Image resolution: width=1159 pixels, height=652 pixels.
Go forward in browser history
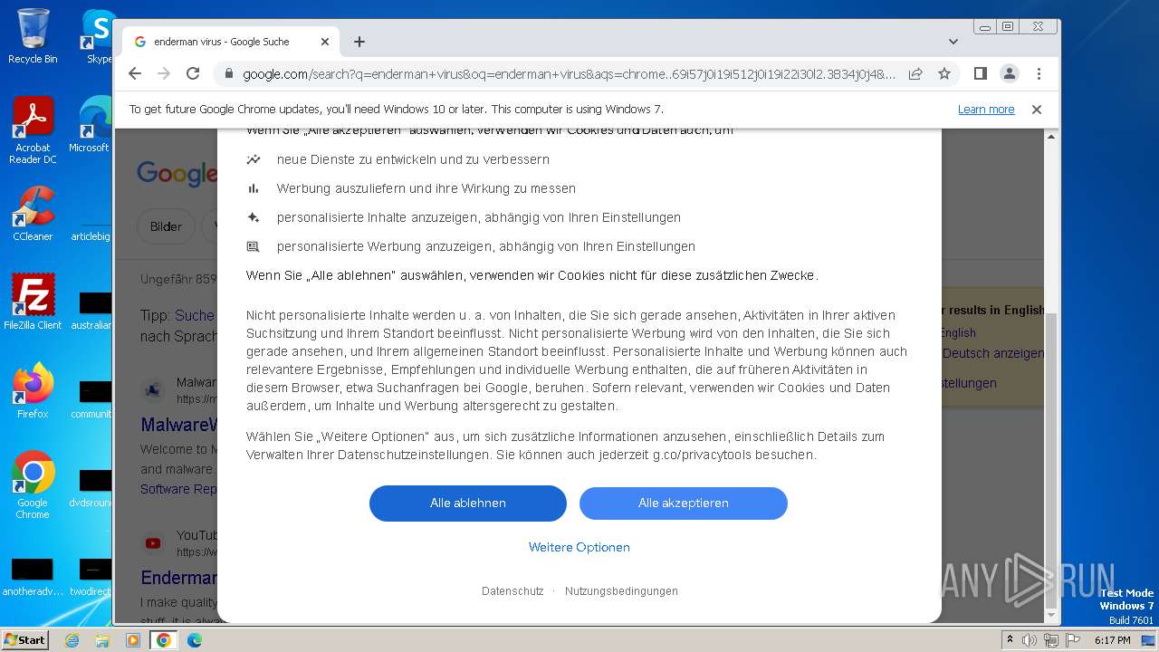[164, 73]
